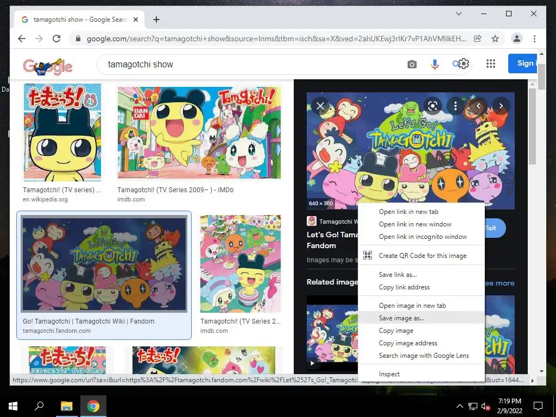Click the Google Lens icon on preview image
556x417 pixels.
click(433, 106)
